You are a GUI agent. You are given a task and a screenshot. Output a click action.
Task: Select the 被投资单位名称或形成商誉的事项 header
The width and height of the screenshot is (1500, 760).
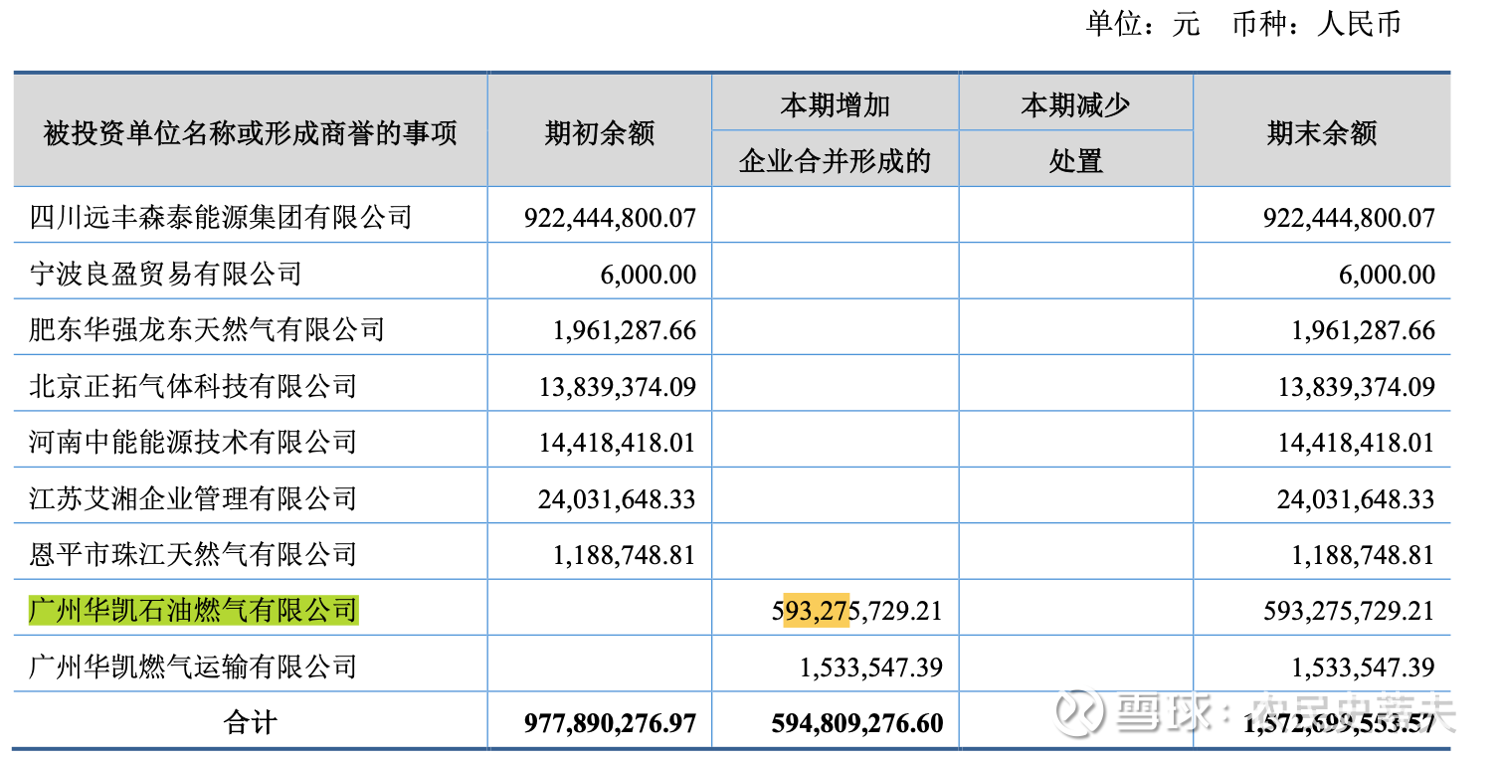251,132
